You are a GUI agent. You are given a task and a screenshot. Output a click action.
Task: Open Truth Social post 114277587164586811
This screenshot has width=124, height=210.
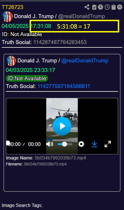coord(64,86)
